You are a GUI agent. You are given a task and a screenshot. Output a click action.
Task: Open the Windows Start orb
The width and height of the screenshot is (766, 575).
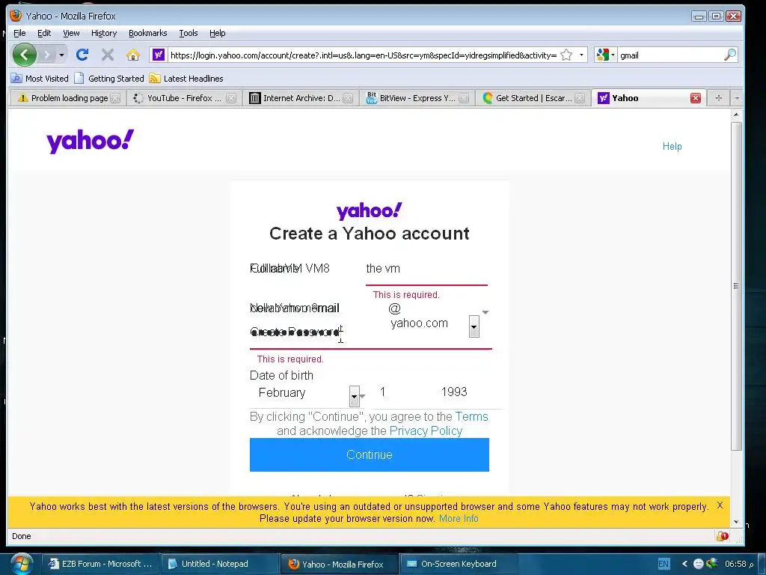[21, 564]
